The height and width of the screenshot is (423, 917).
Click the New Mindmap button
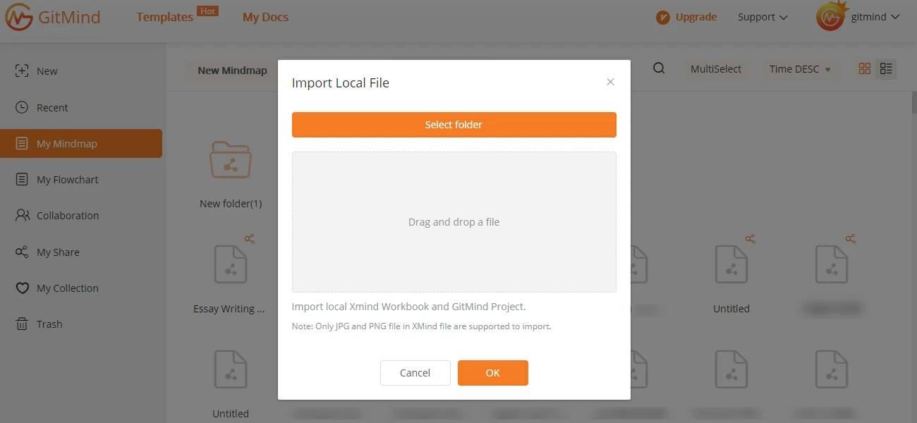coord(232,70)
